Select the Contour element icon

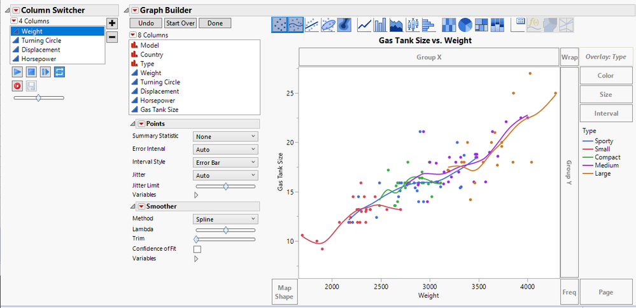pos(344,25)
